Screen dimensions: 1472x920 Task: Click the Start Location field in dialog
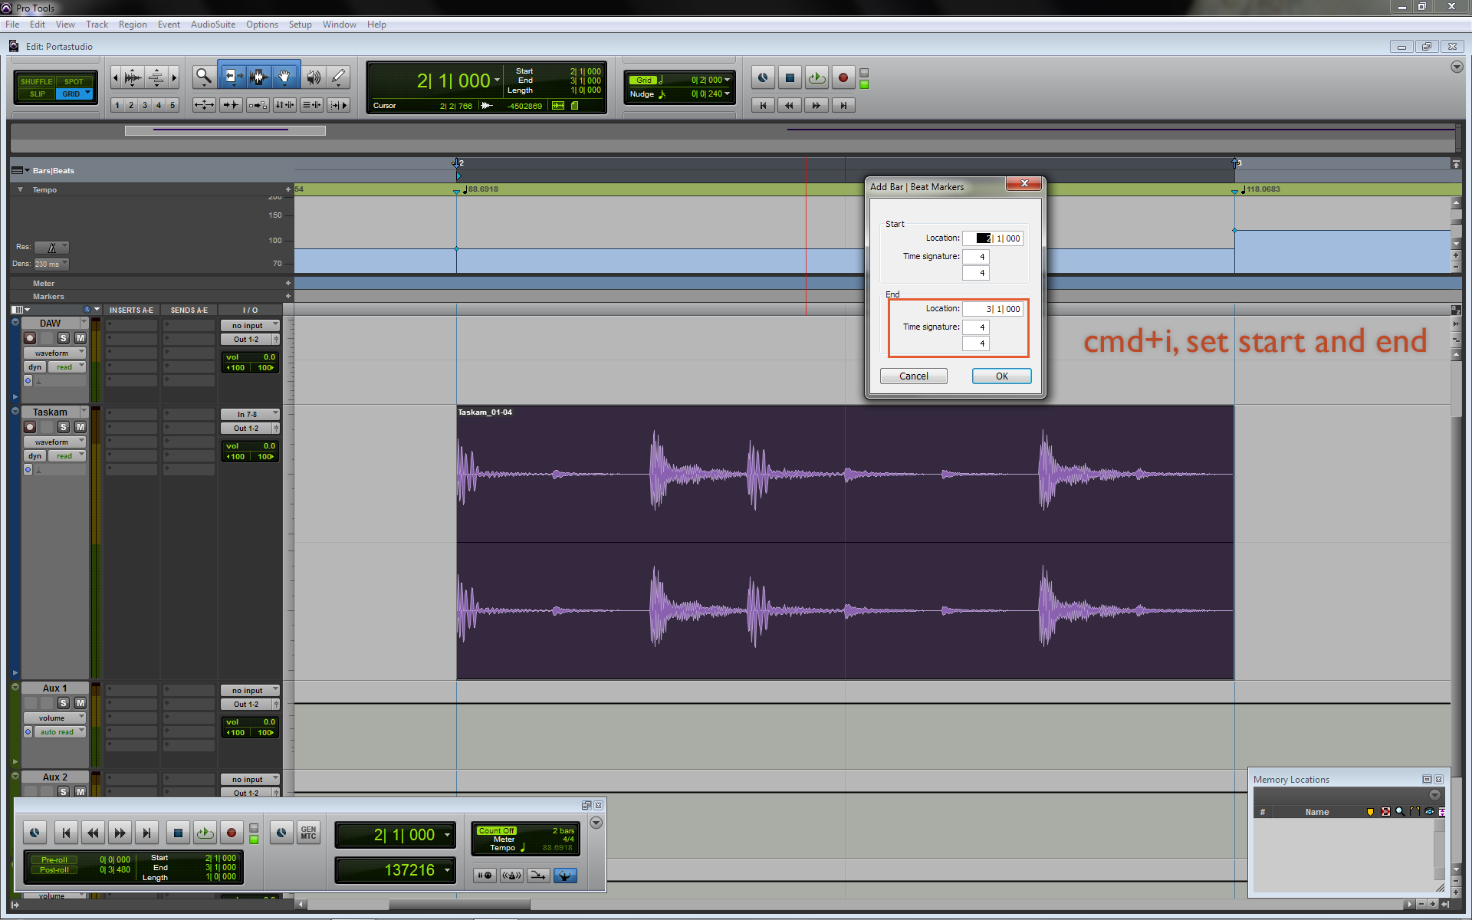993,238
